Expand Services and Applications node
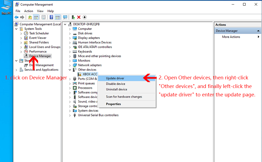 pos(16,70)
